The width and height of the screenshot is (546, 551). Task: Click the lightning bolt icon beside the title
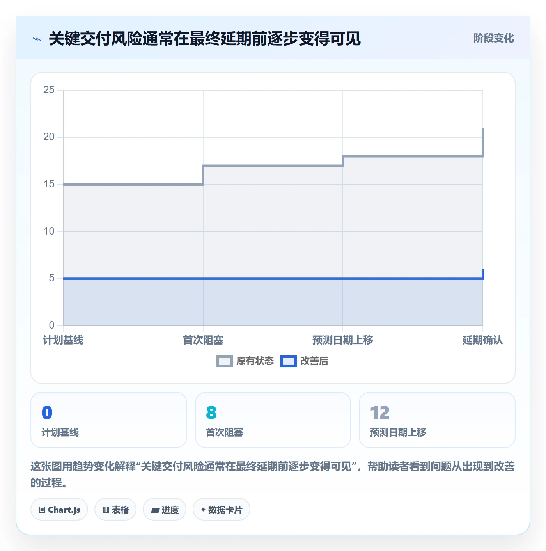(x=37, y=39)
